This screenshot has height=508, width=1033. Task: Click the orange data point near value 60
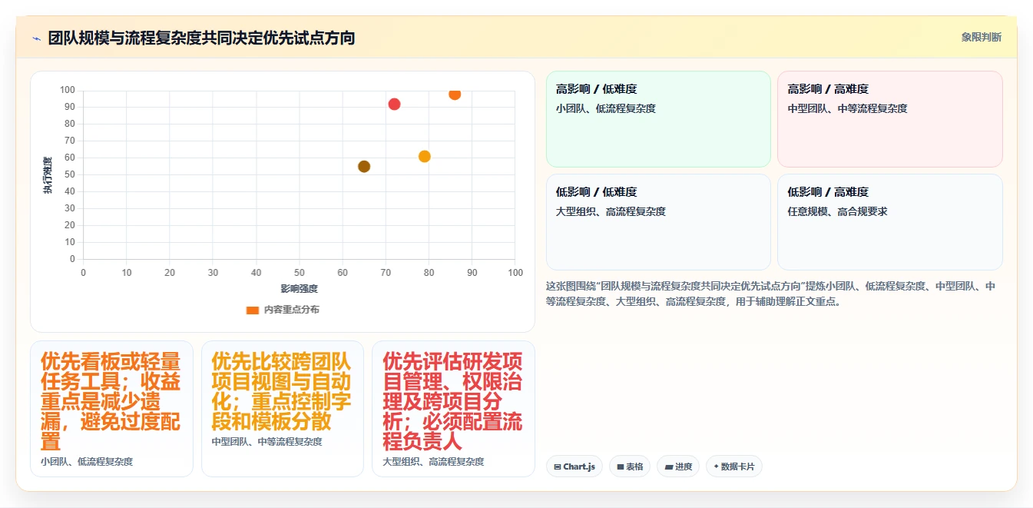[x=425, y=157]
